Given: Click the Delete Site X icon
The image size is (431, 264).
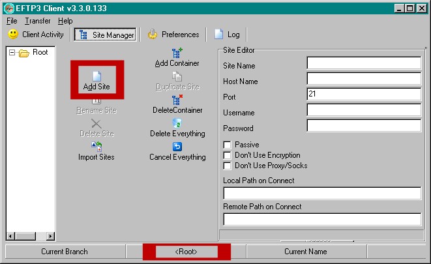Looking at the screenshot, I should pos(97,123).
